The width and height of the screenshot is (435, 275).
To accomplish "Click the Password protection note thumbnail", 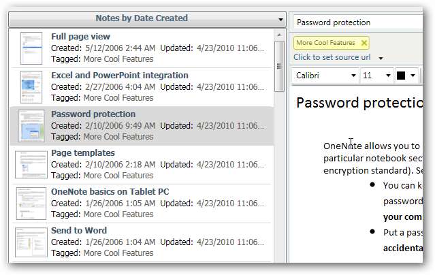I will [x=31, y=126].
